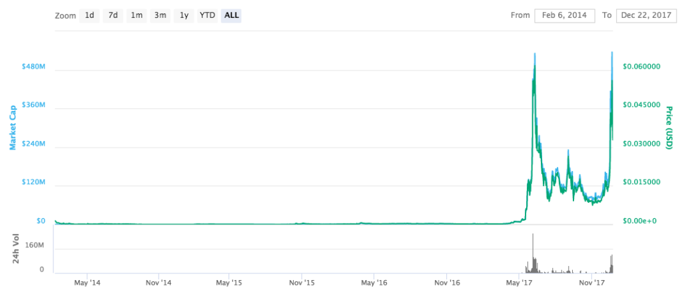Screen dimensions: 682x296
Task: Click the $120M market cap label
Action: 33,182
